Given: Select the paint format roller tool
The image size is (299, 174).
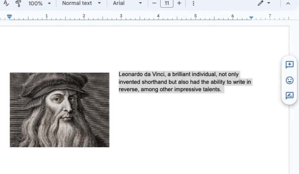Looking at the screenshot, I should [18, 3].
